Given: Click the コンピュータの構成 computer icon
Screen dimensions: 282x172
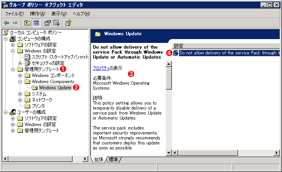Looking at the screenshot, I should [13, 39].
